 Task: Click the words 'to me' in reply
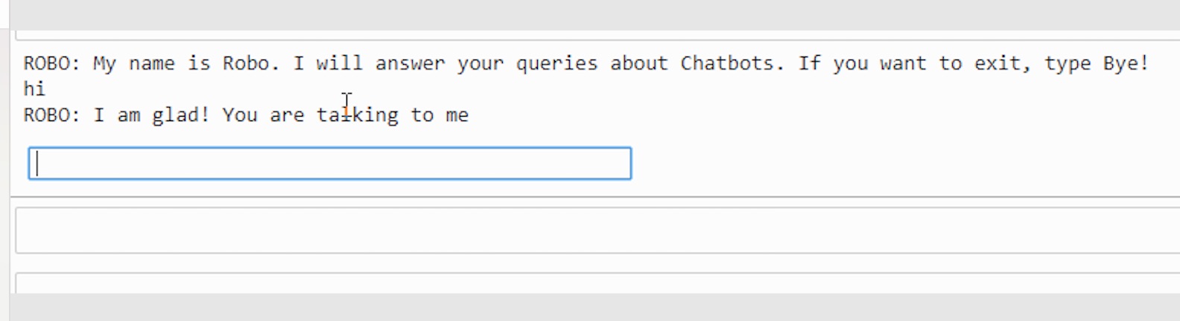[x=440, y=115]
